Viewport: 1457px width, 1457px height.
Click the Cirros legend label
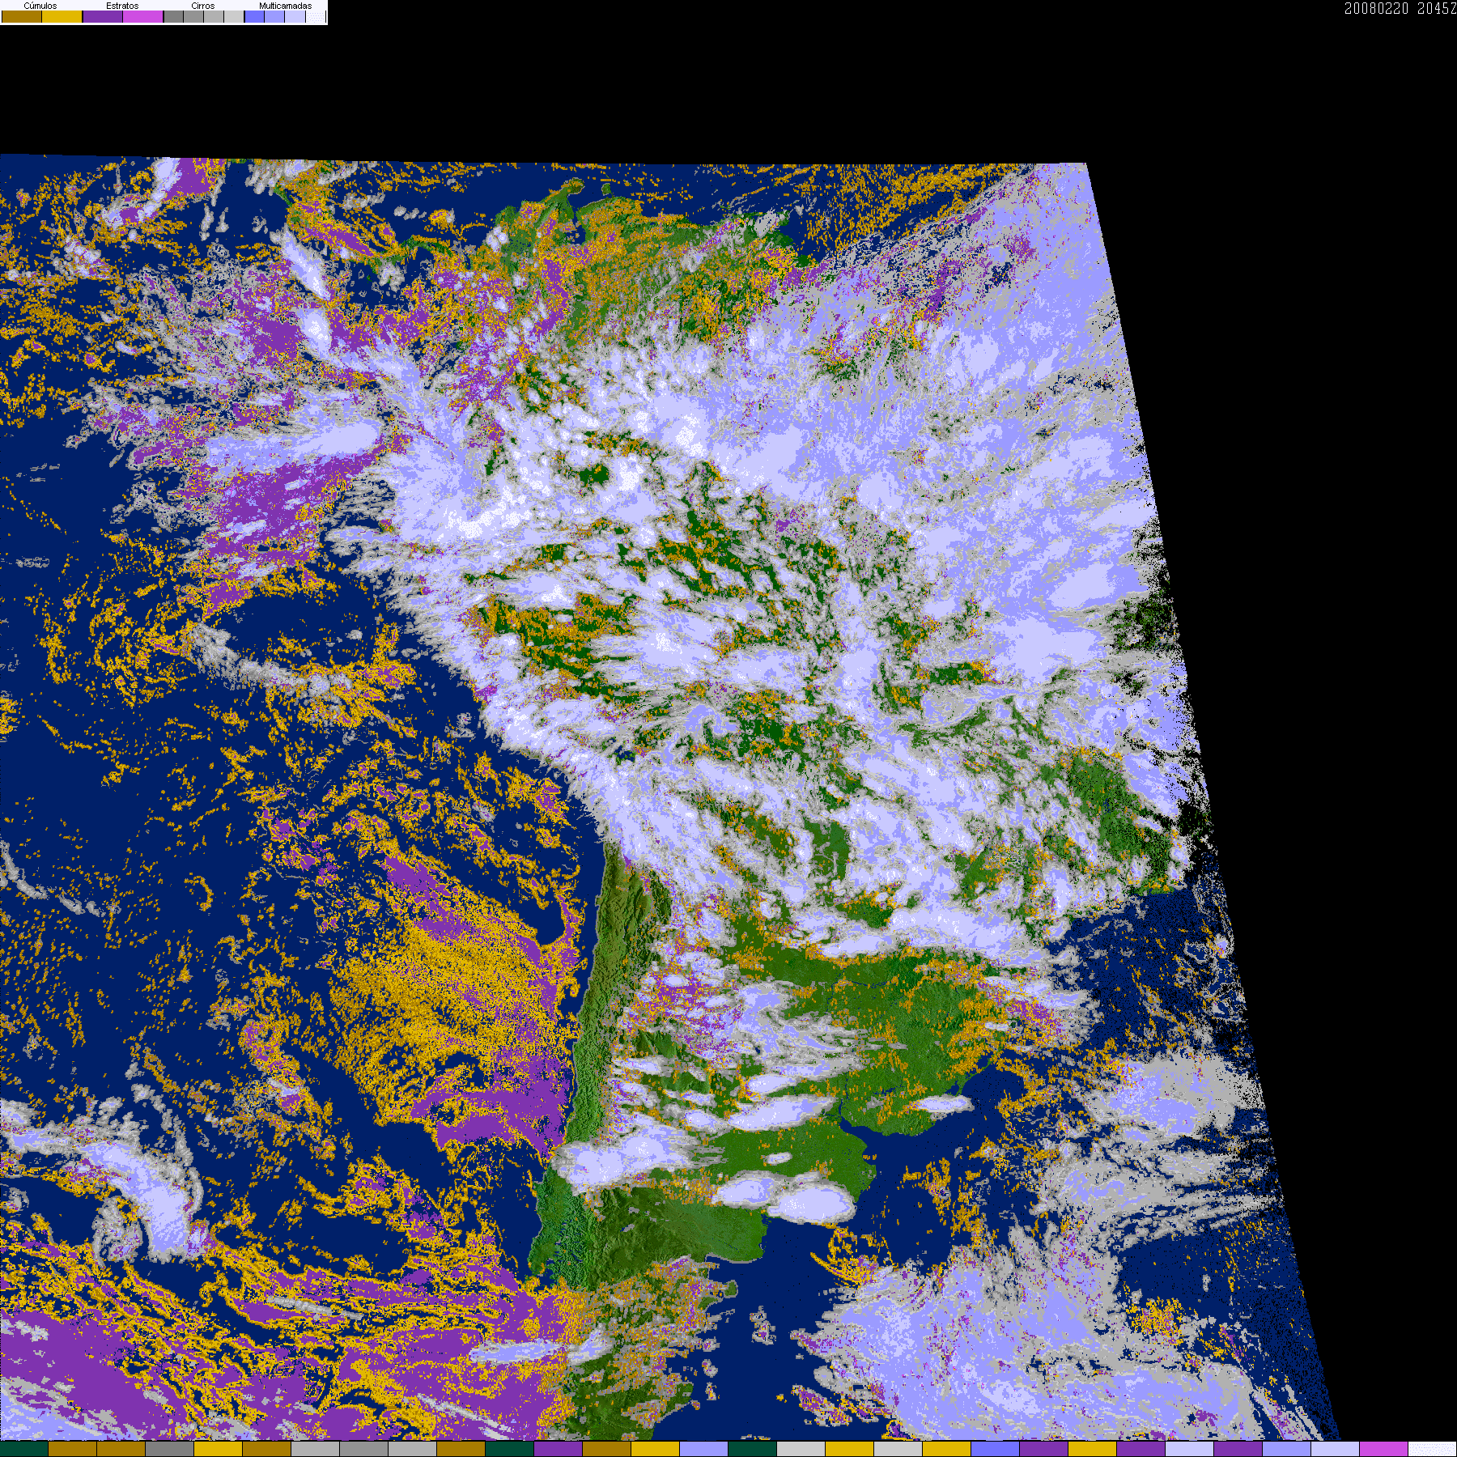coord(203,6)
